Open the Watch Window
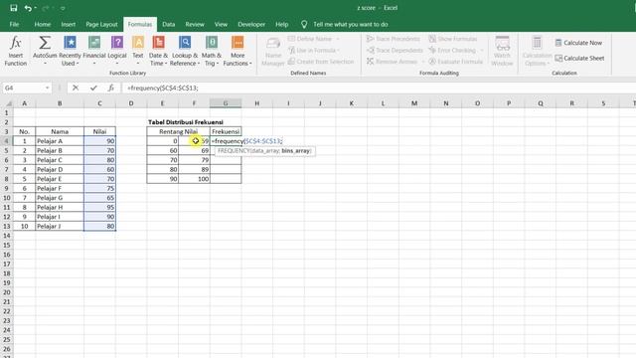This screenshot has width=636, height=358. pyautogui.click(x=502, y=51)
